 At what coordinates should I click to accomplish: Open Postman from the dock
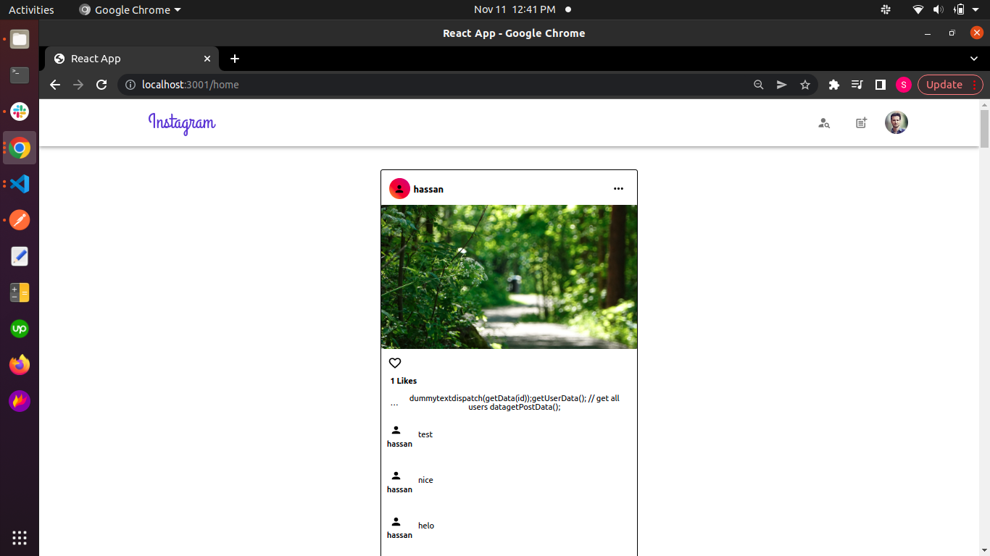click(x=20, y=220)
